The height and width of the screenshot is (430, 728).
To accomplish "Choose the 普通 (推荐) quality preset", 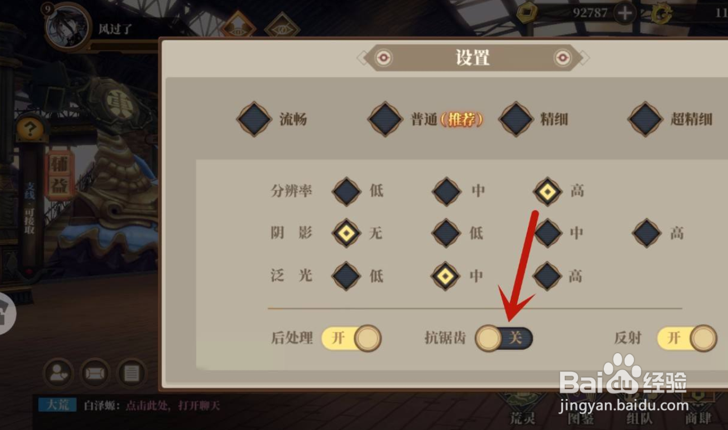I will (426, 119).
